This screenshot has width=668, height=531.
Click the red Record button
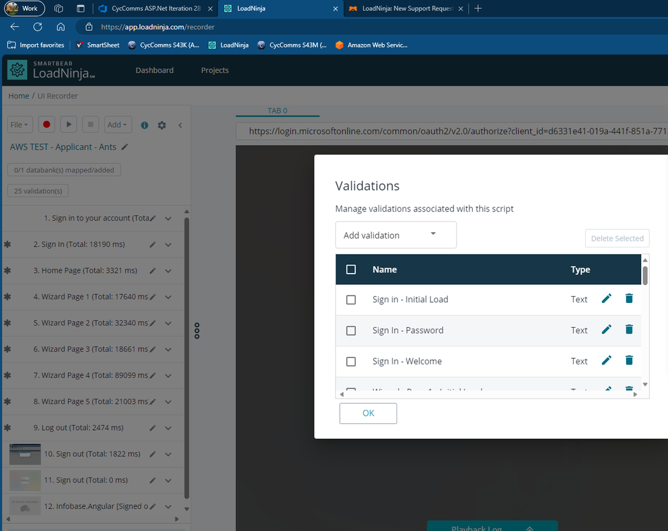click(47, 124)
